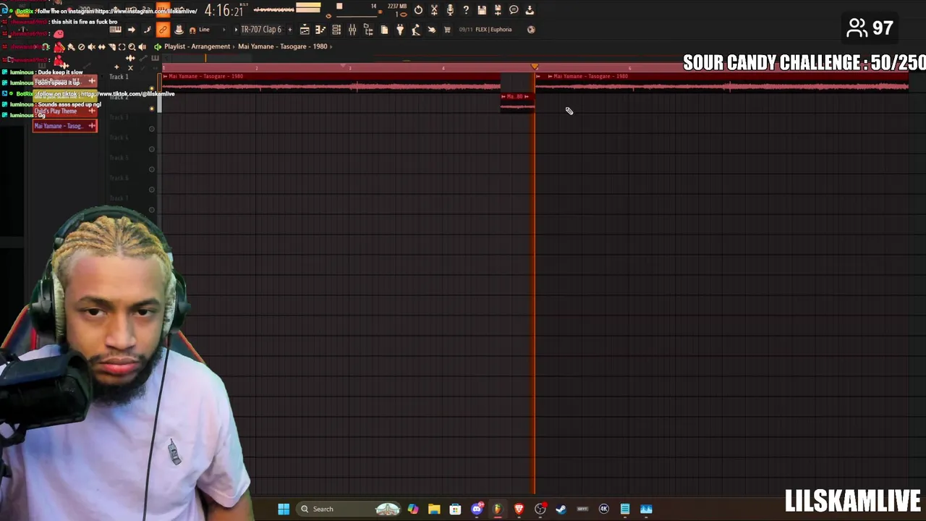Click Mai Yamane - Tasogare - 1980 breadcrumb
926x521 pixels.
tap(283, 46)
